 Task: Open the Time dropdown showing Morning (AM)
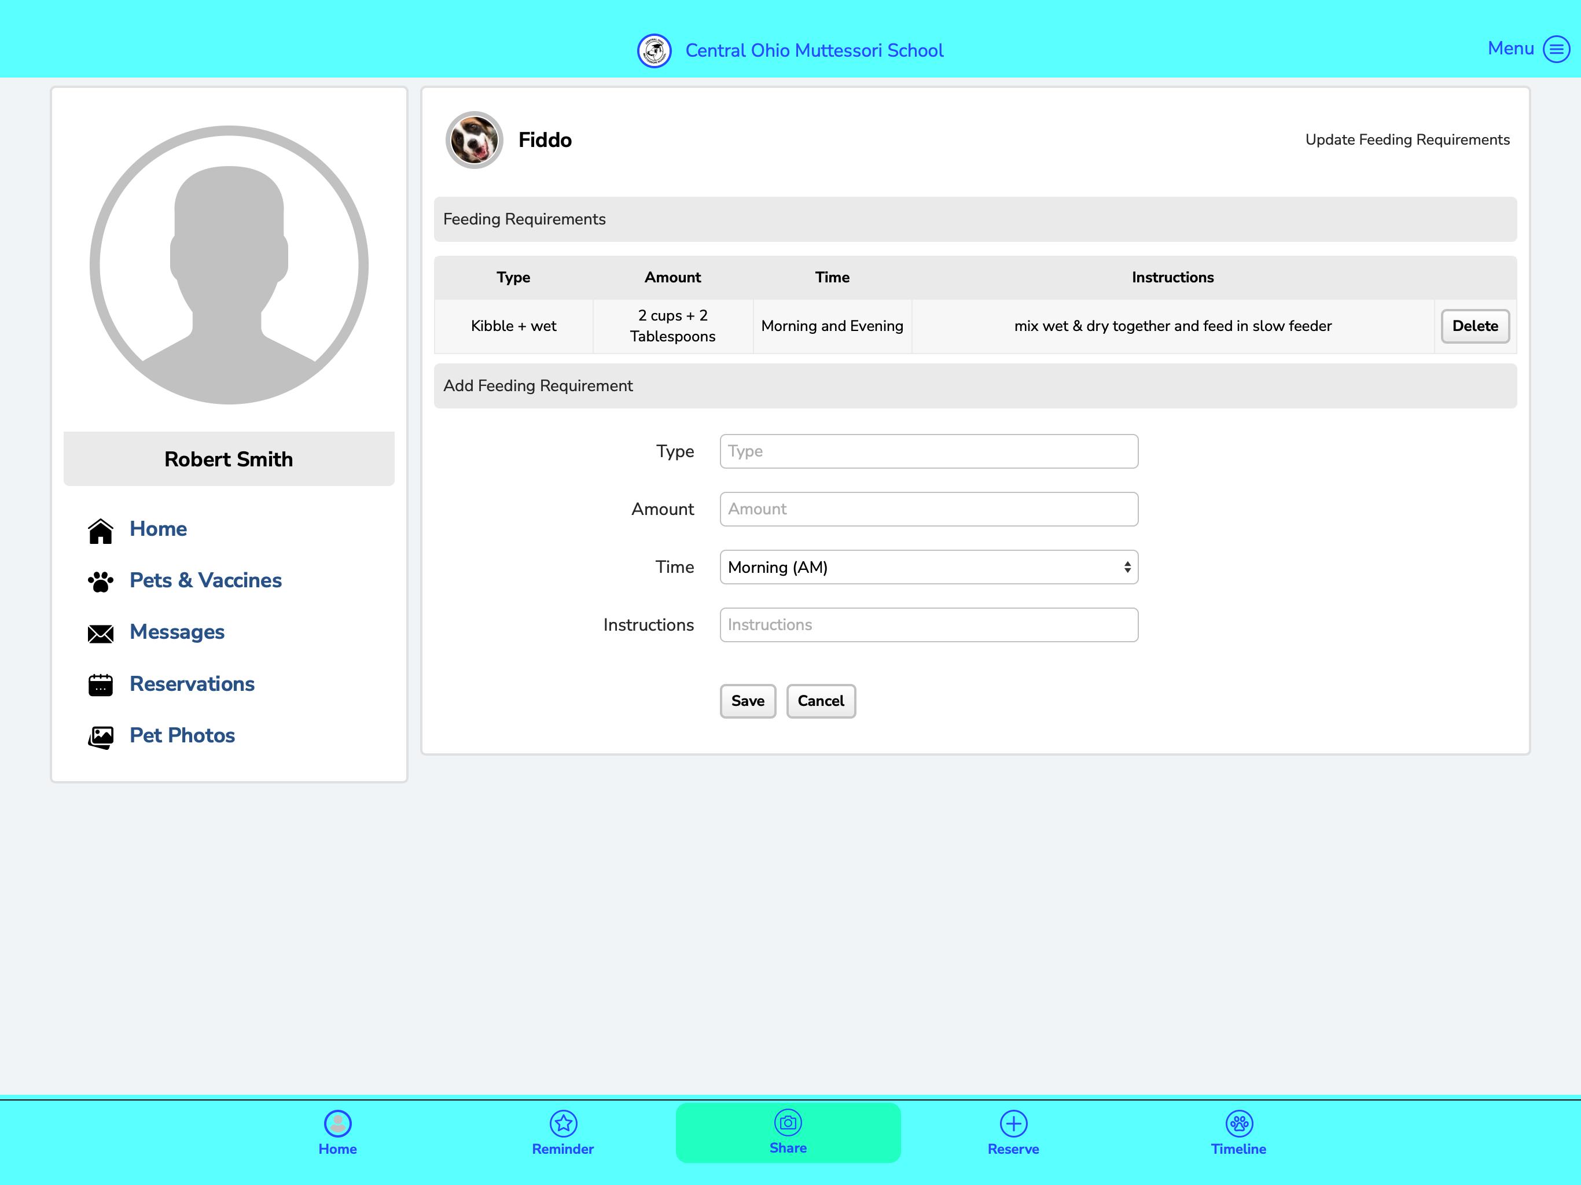(928, 567)
